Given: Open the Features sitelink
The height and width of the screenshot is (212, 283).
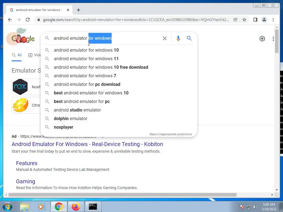Looking at the screenshot, I should pyautogui.click(x=27, y=163).
